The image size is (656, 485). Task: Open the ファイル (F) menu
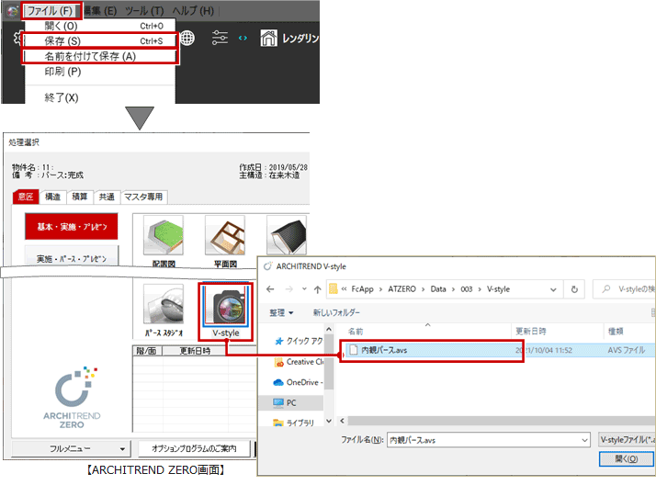pos(51,10)
